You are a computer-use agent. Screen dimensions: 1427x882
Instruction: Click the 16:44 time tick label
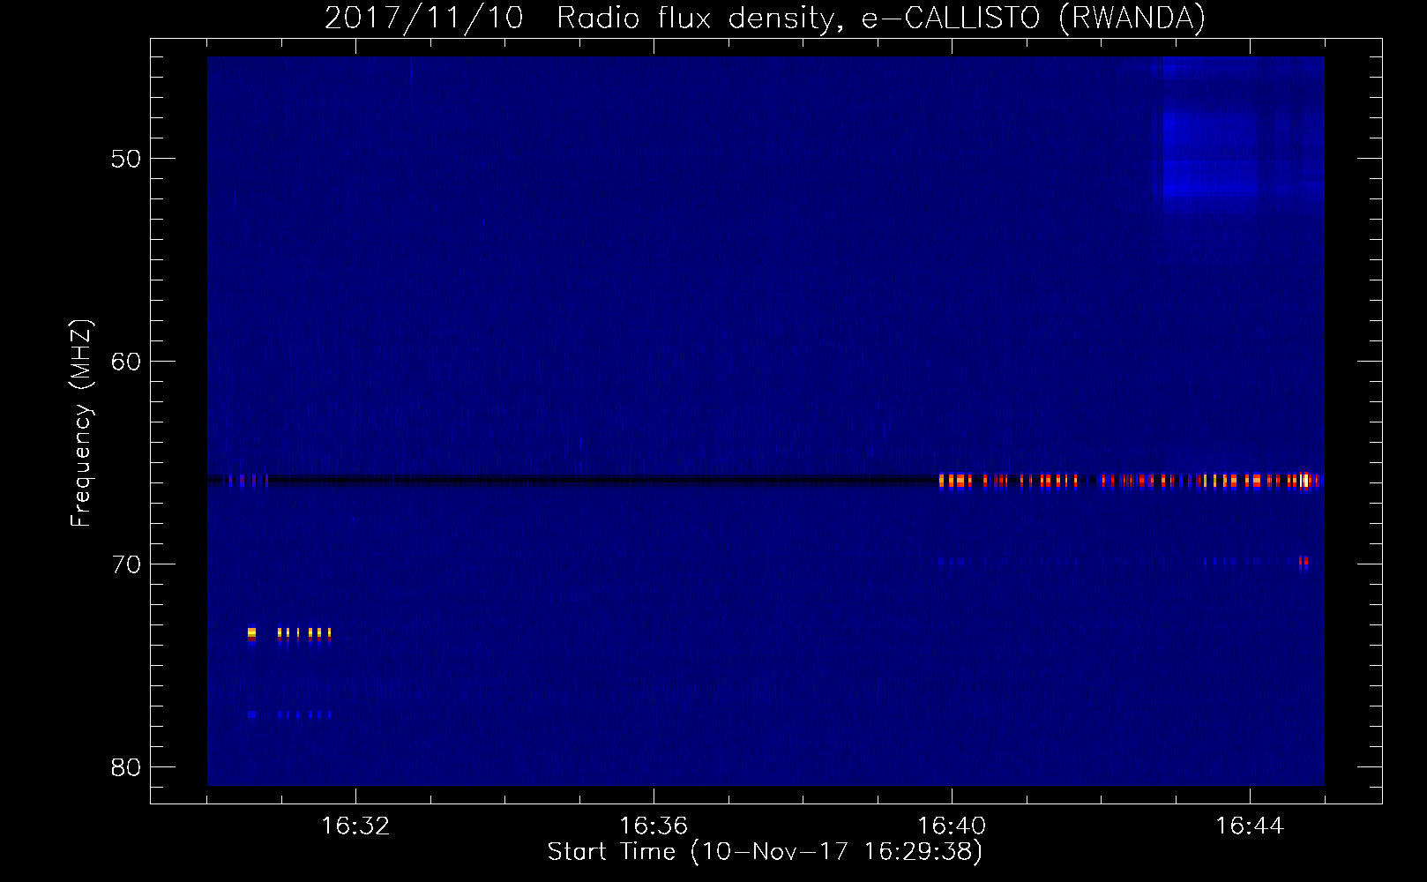(x=1250, y=826)
